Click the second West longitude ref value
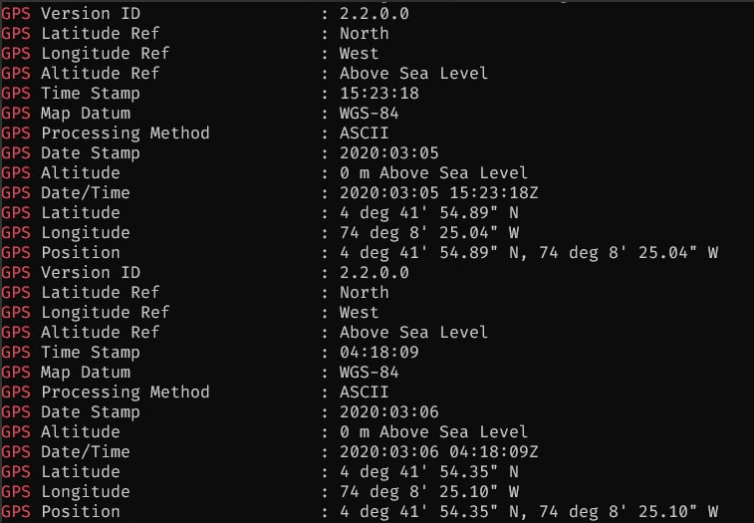This screenshot has width=754, height=523. 360,312
